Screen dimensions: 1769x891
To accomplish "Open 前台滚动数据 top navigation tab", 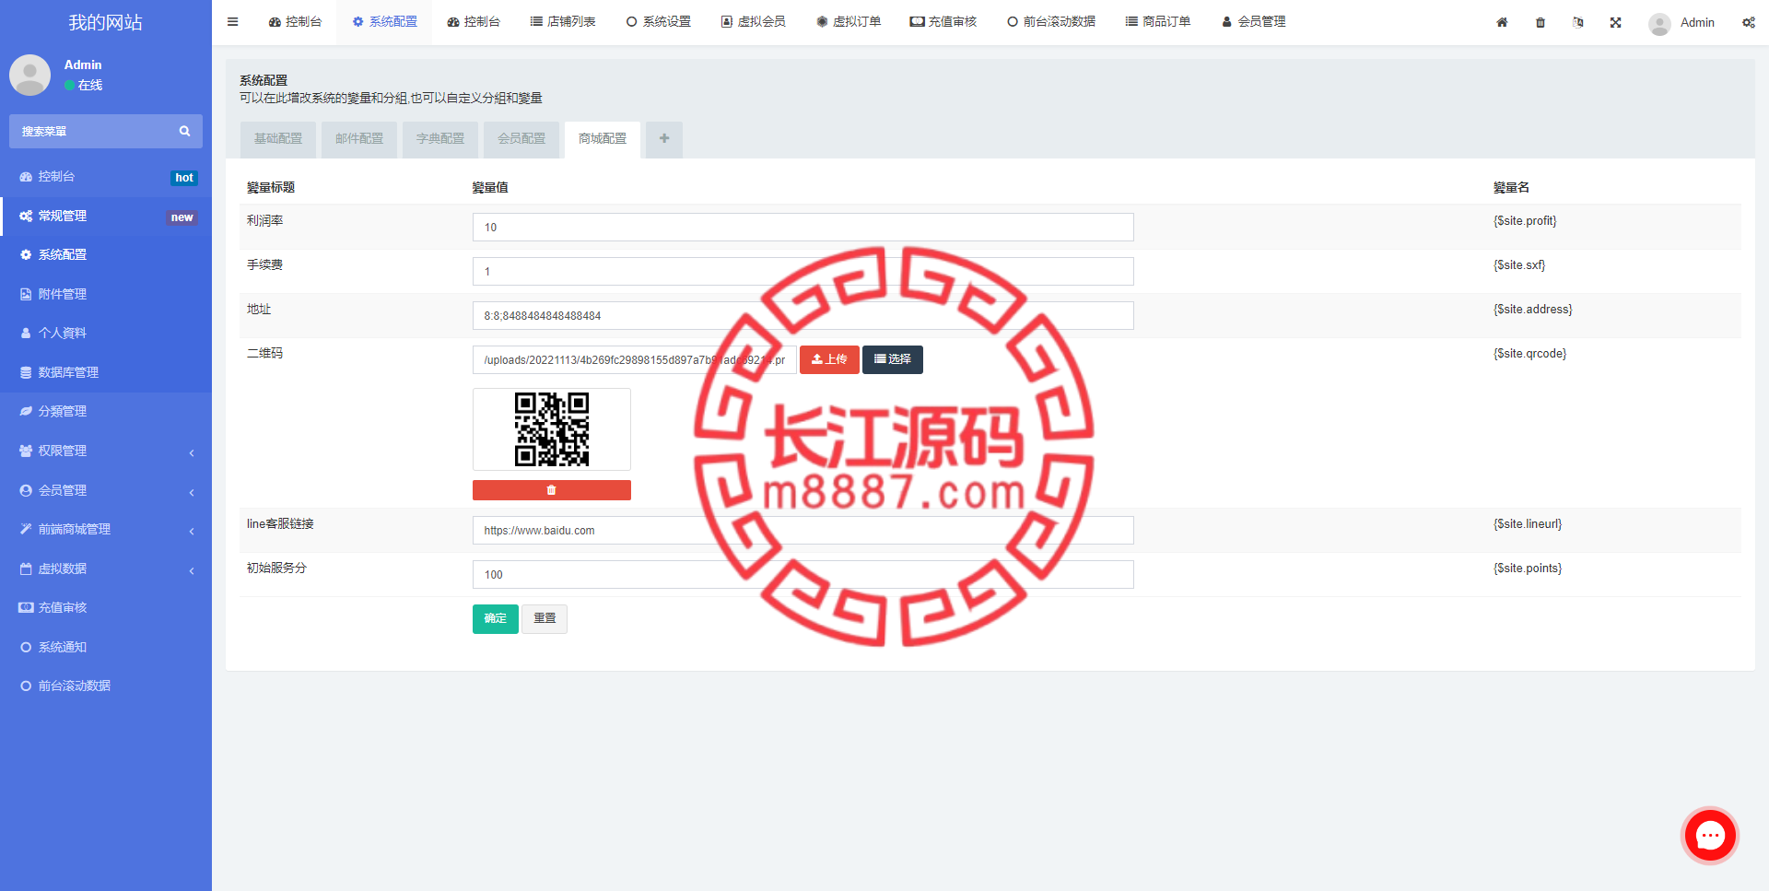I will 1051,22.
